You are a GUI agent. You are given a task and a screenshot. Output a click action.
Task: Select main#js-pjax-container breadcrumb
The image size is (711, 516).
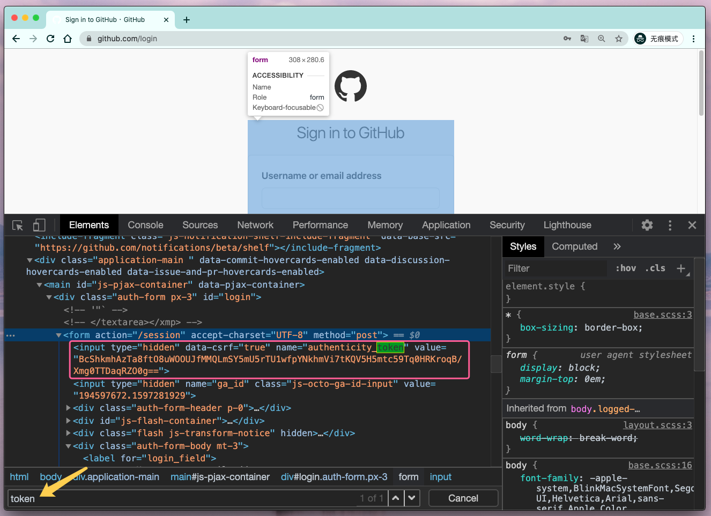coord(220,477)
